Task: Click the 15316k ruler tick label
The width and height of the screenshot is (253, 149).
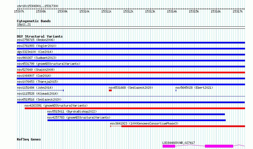Action: click(x=216, y=11)
